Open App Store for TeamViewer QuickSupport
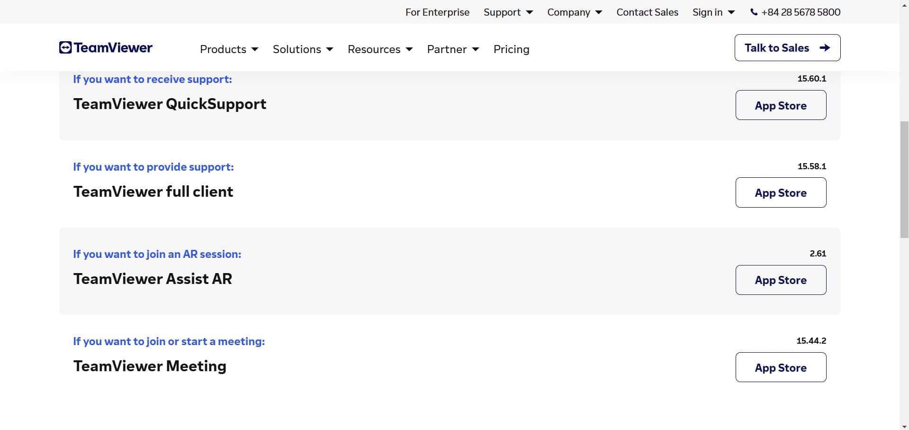This screenshot has width=909, height=430. [781, 105]
